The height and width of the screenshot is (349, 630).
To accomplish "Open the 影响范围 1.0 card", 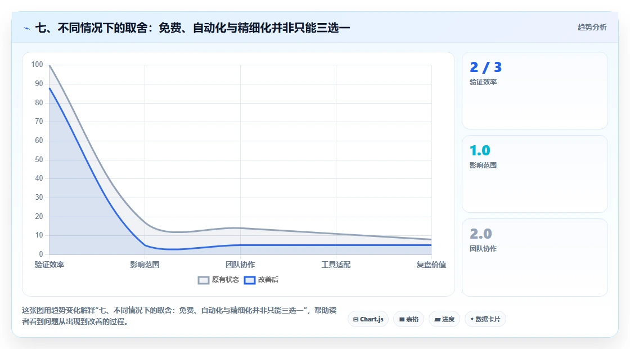I will [535, 174].
